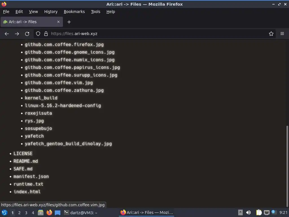Go forward to the next page
289x217 pixels.
tap(17, 34)
